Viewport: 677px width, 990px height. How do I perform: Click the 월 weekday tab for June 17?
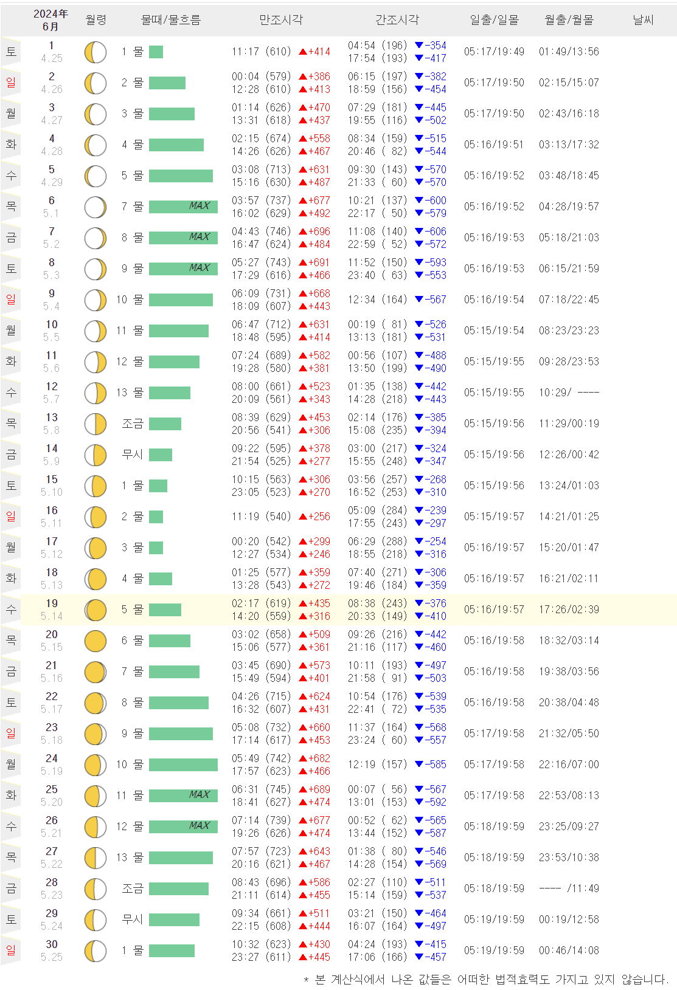tap(11, 548)
